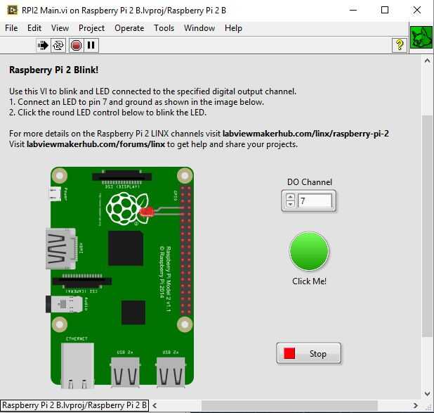This screenshot has height=413, width=434.
Task: Click the Run arrow toolbar icon
Action: click(x=43, y=45)
